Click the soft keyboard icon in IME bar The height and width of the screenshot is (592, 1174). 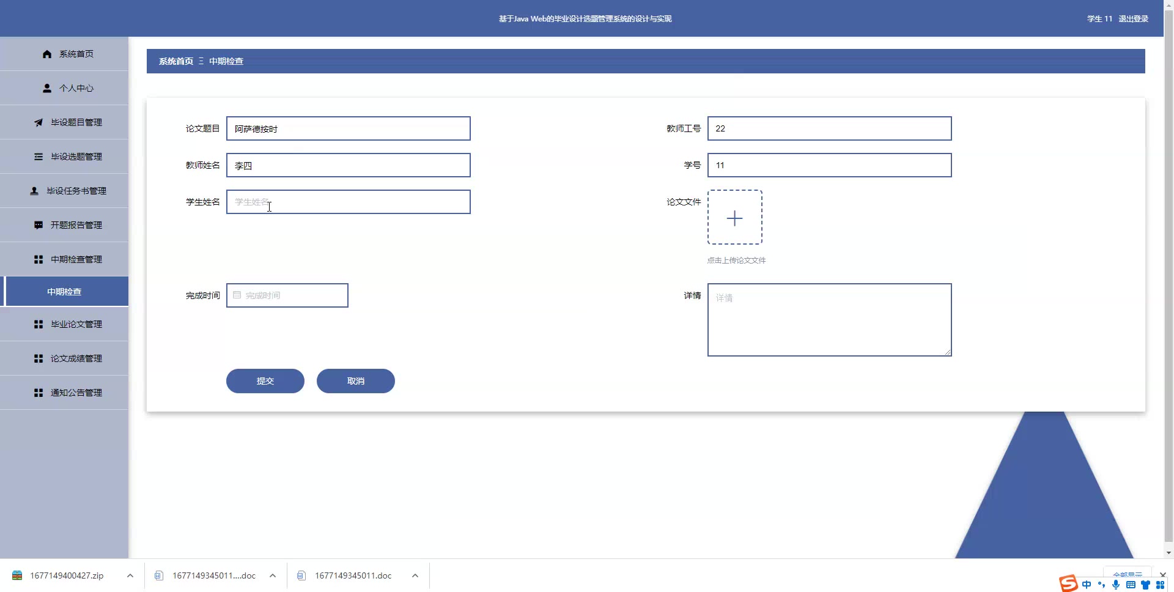tap(1131, 585)
